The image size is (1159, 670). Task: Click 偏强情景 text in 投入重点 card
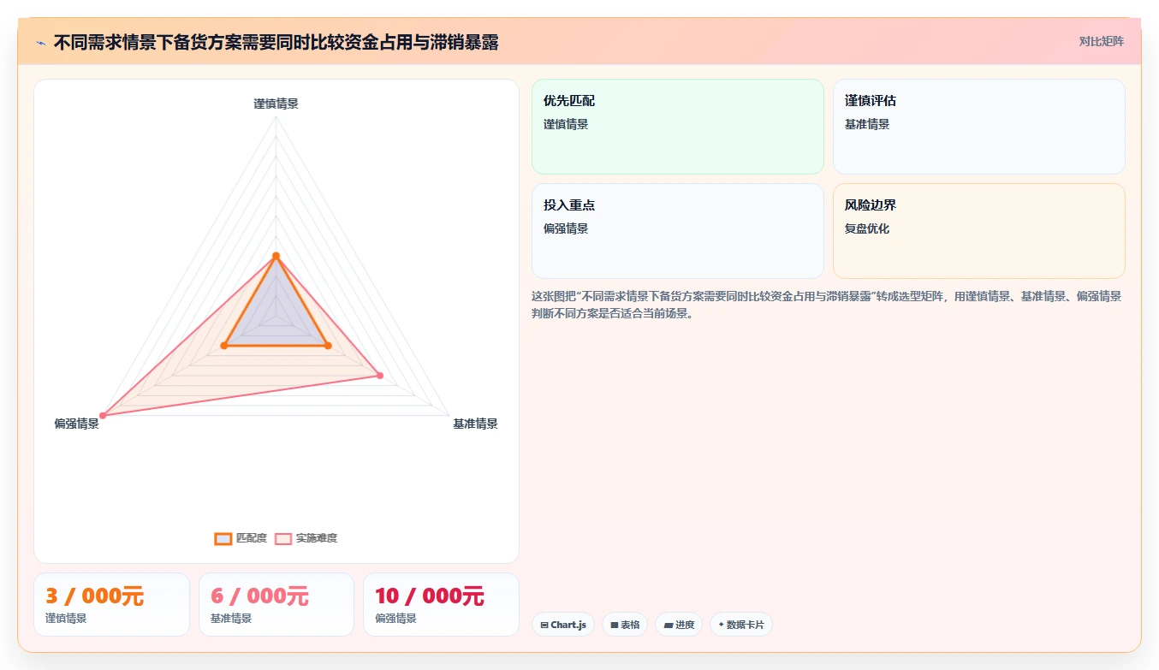[566, 228]
